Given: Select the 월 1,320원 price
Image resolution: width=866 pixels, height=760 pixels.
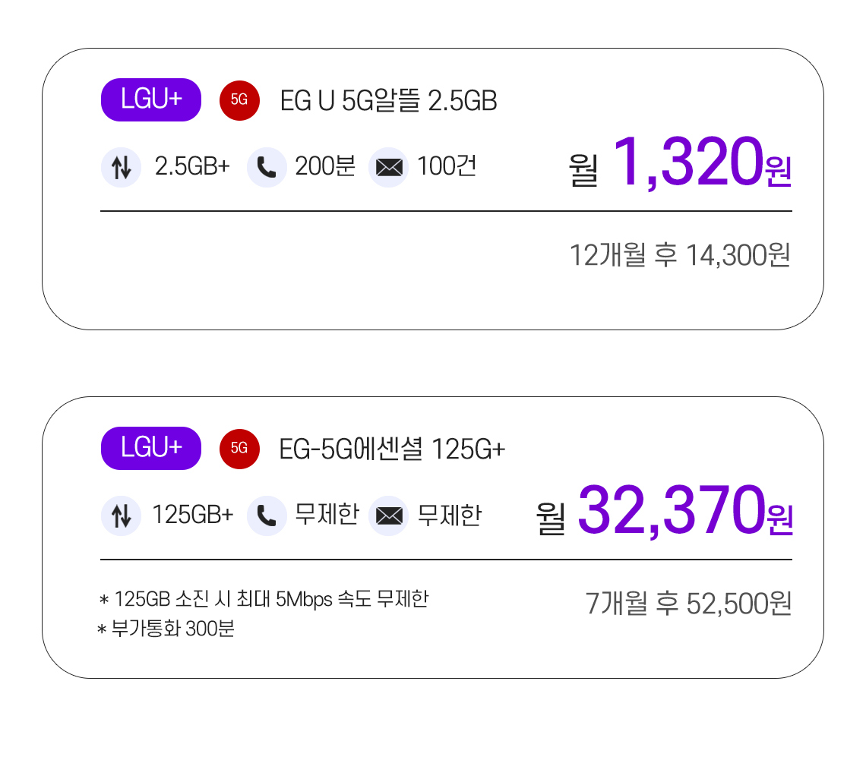Looking at the screenshot, I should (x=681, y=162).
